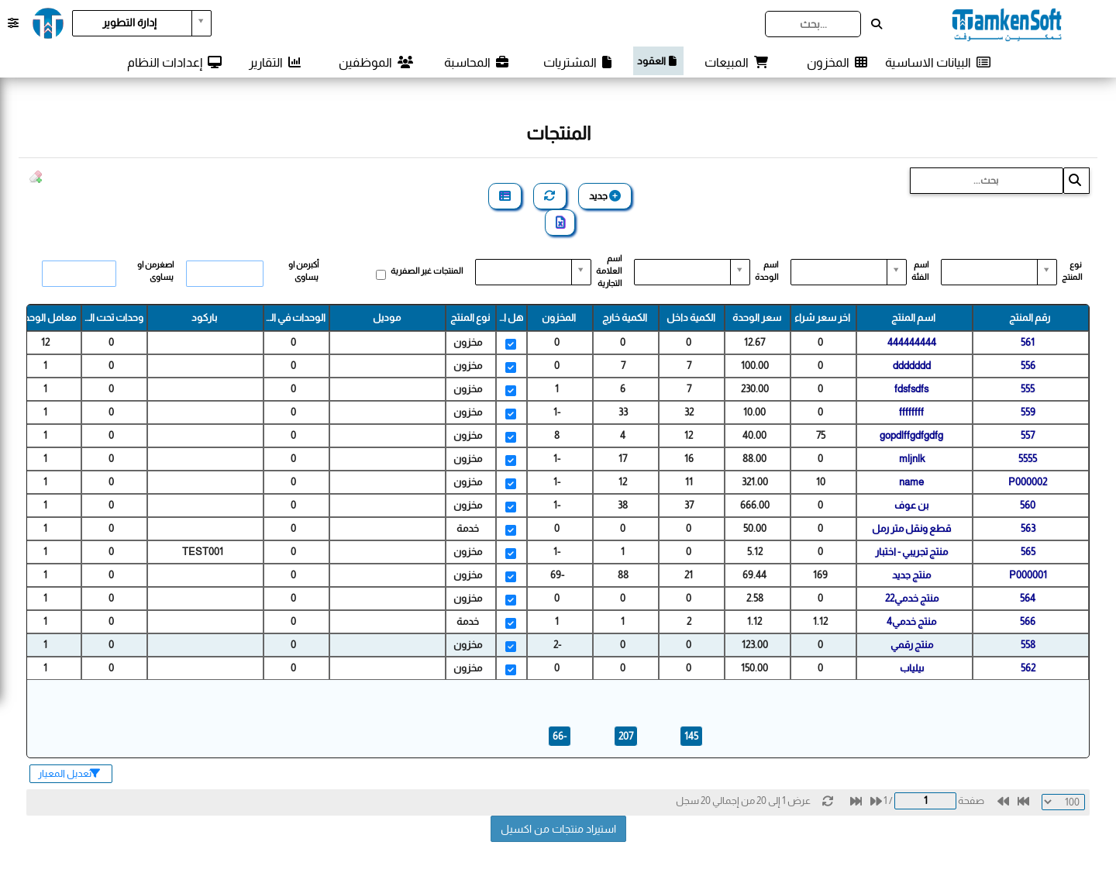Open product name link منتج رقمي
This screenshot has width=1116, height=873.
pyautogui.click(x=911, y=644)
